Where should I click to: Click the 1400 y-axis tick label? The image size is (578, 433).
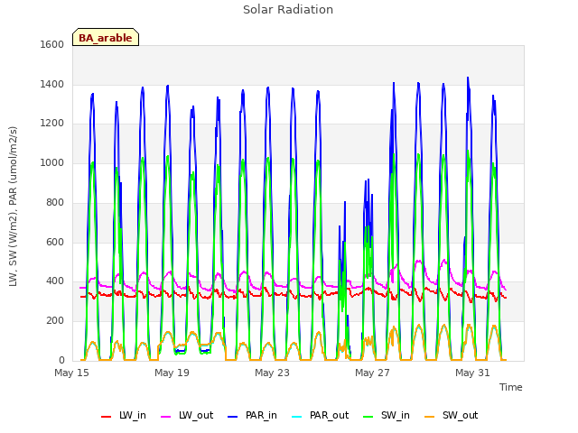coord(52,84)
